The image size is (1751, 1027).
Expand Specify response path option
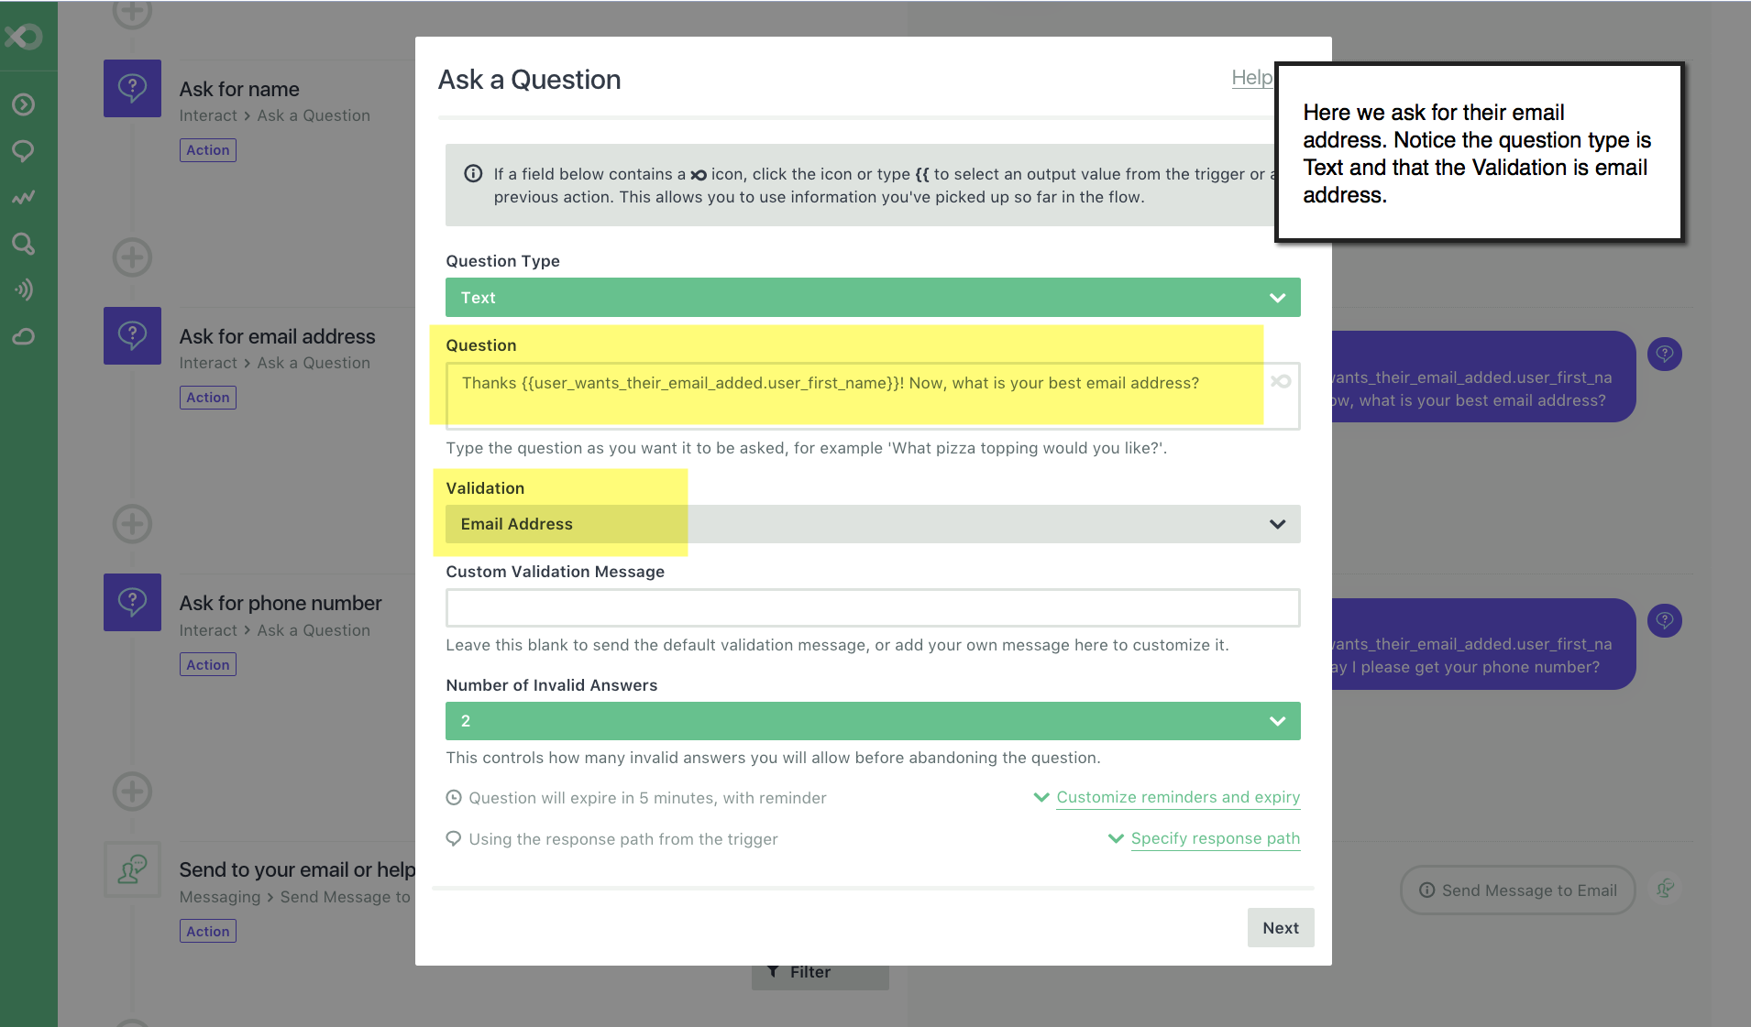pos(1214,838)
